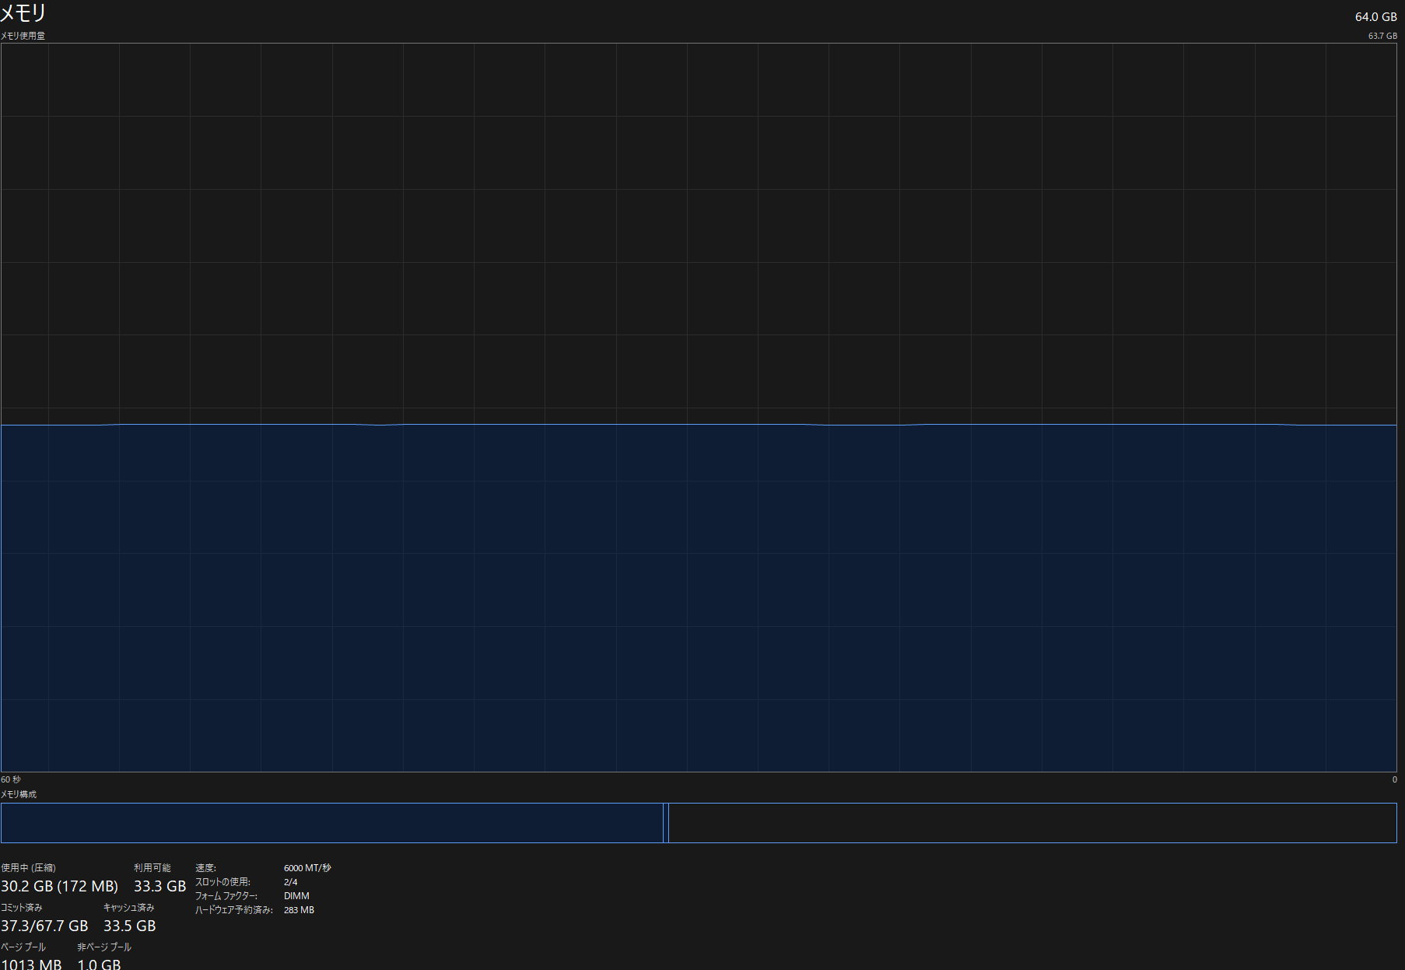Click the 2/4 slots used value

pos(290,882)
